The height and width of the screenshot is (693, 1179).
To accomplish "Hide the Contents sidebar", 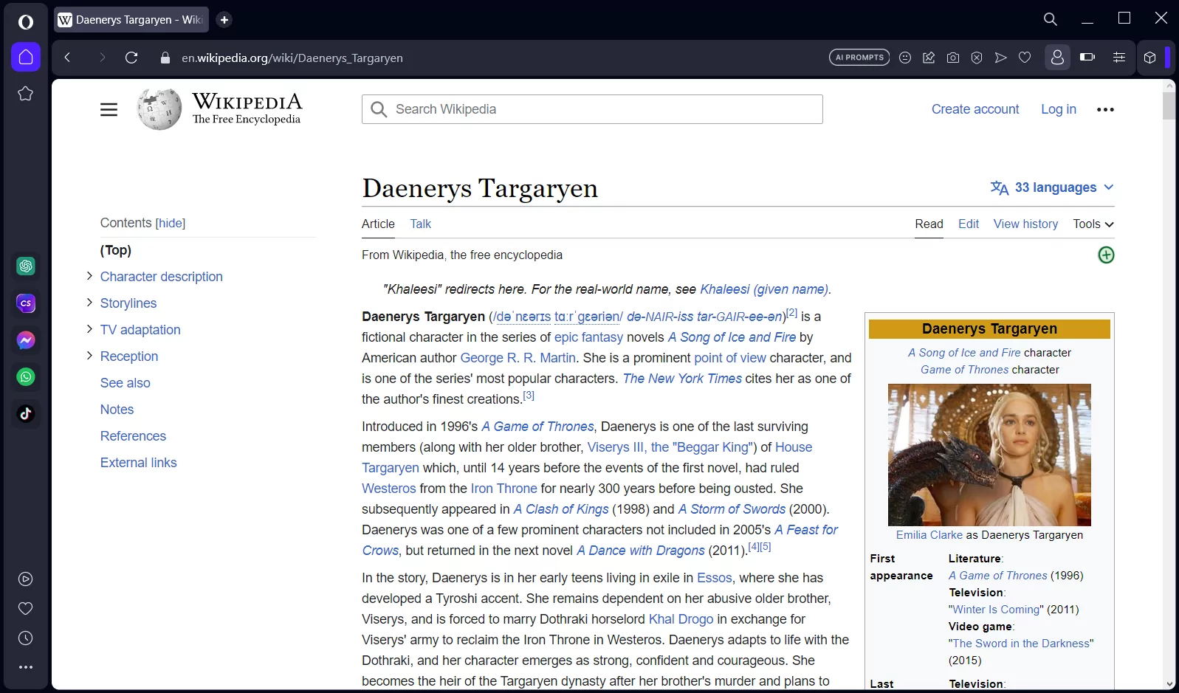I will coord(171,223).
